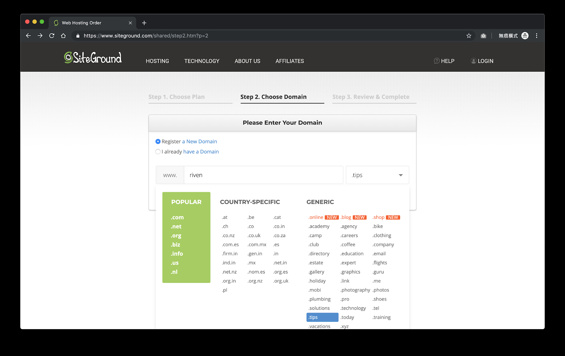
Task: View site info via padlock icon
Action: [78, 36]
